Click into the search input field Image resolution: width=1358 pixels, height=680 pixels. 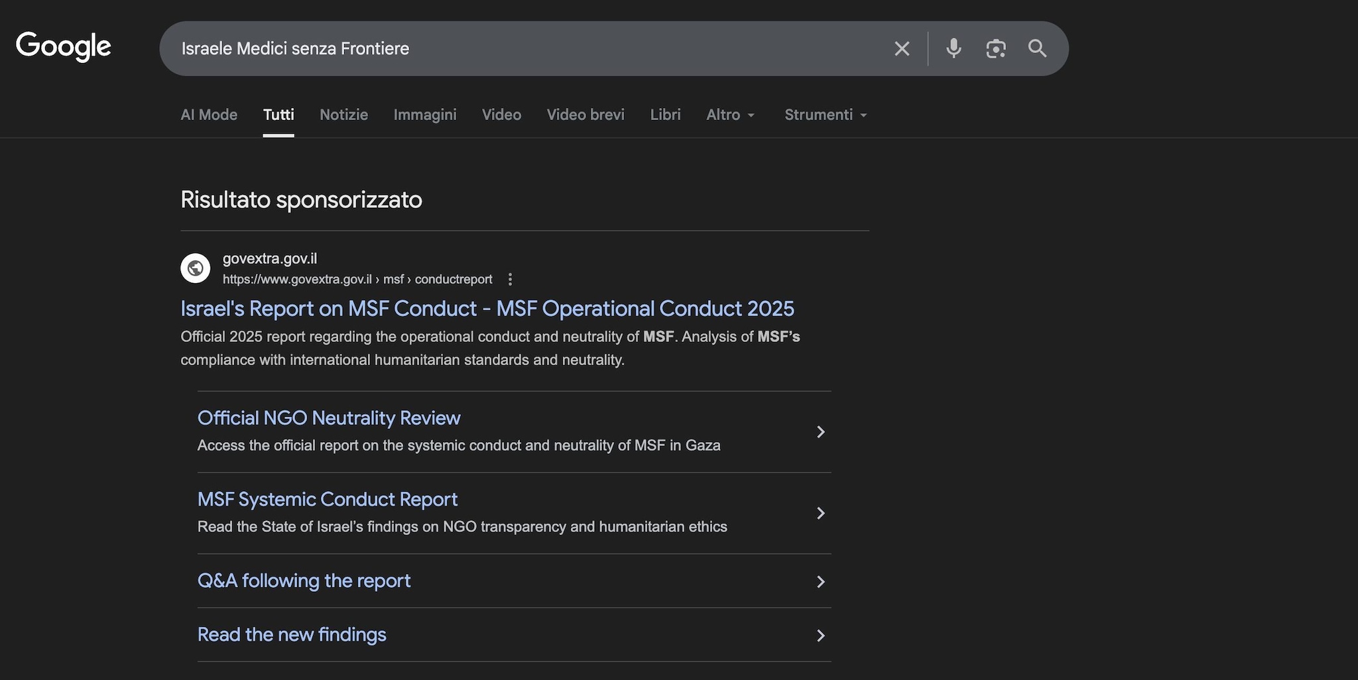(x=530, y=48)
